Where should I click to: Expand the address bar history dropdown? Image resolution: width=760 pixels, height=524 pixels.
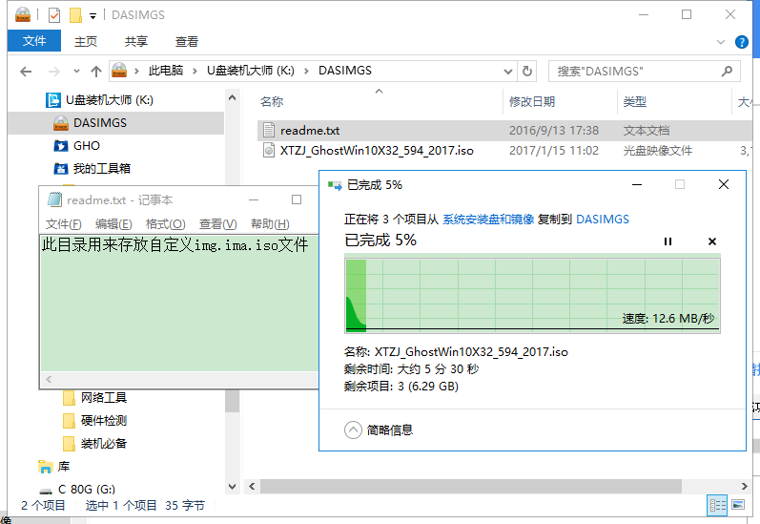click(x=508, y=72)
